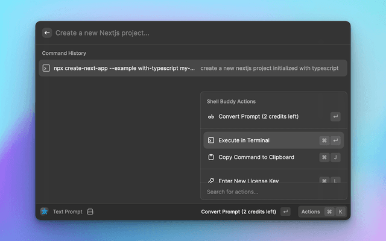
Task: Click the small icon next to Text Prompt
Action: point(90,211)
